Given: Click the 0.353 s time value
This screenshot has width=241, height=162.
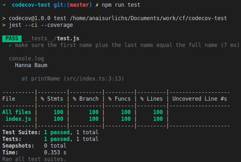Looking at the screenshot, I should click(55, 152).
